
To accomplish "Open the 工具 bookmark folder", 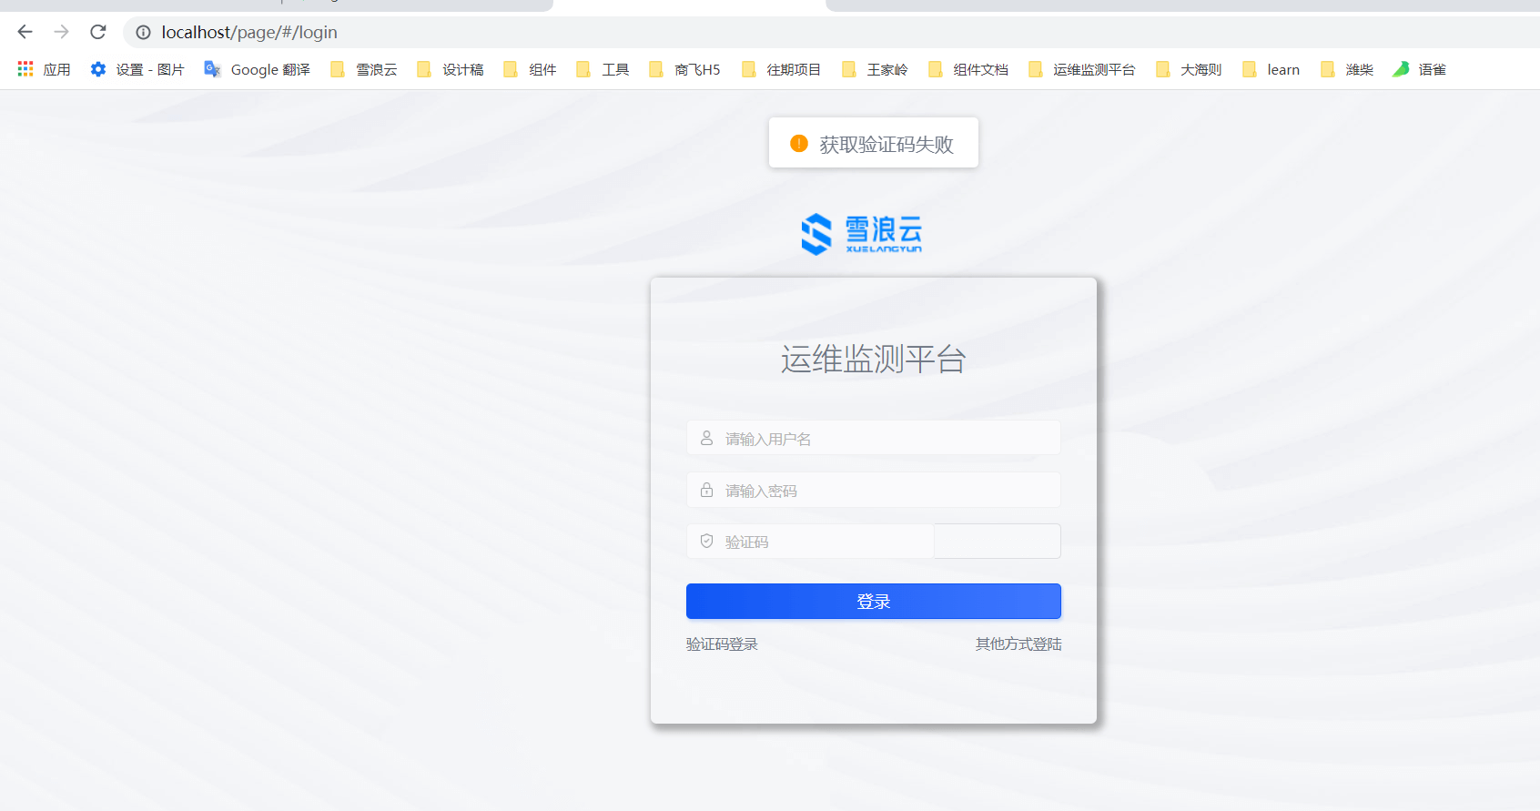I will [603, 69].
